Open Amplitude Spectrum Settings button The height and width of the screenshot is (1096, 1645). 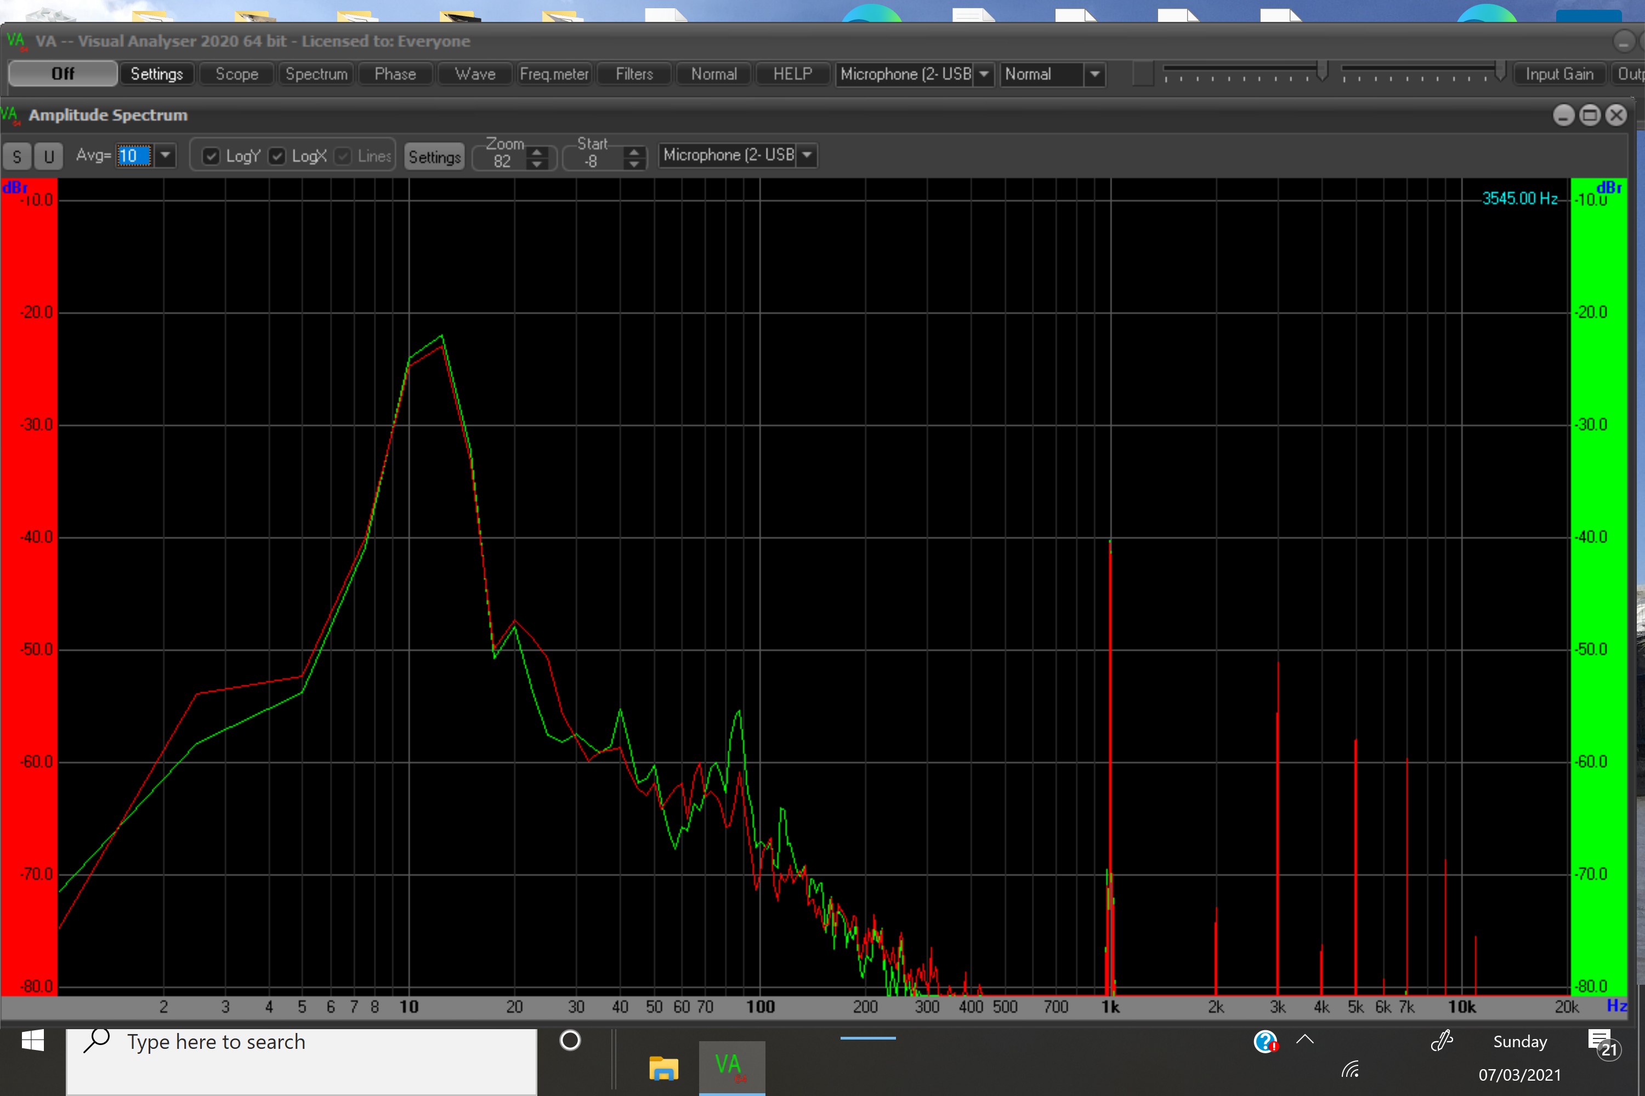(x=434, y=157)
